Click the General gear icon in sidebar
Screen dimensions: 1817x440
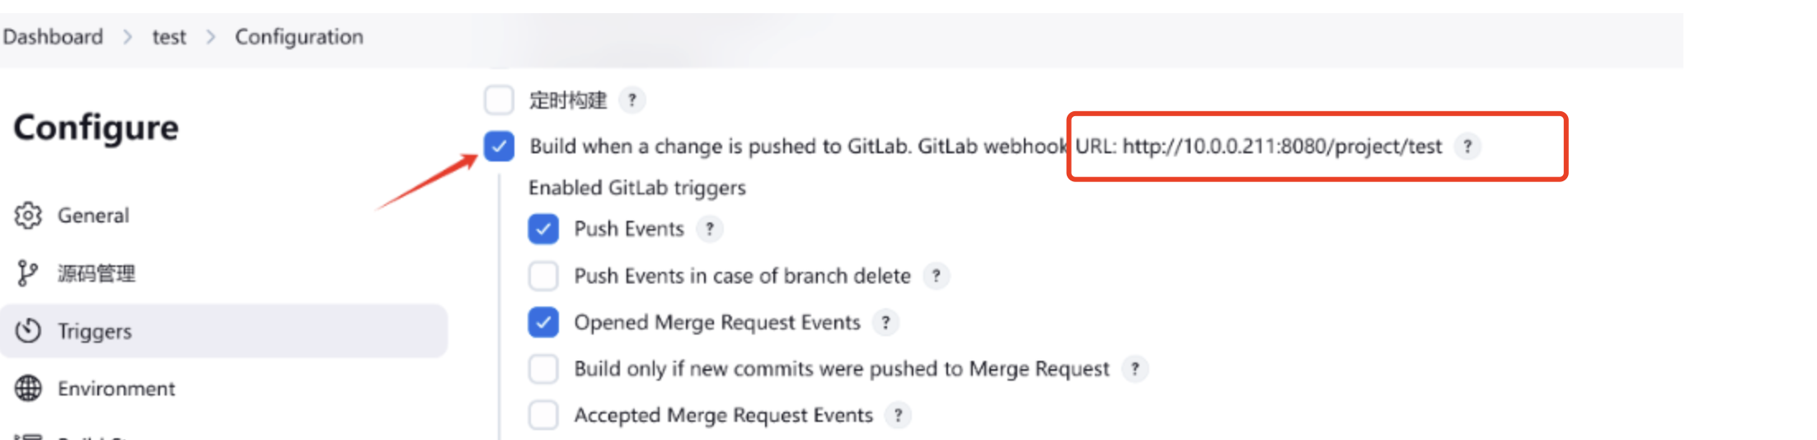[28, 215]
